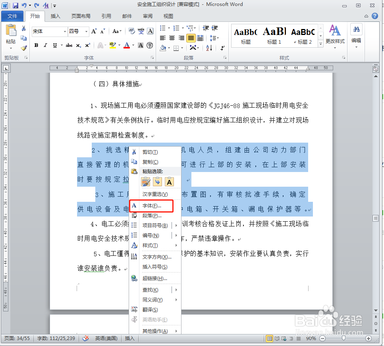Open the font size dropdown
This screenshot has height=346, width=384.
[86, 31]
